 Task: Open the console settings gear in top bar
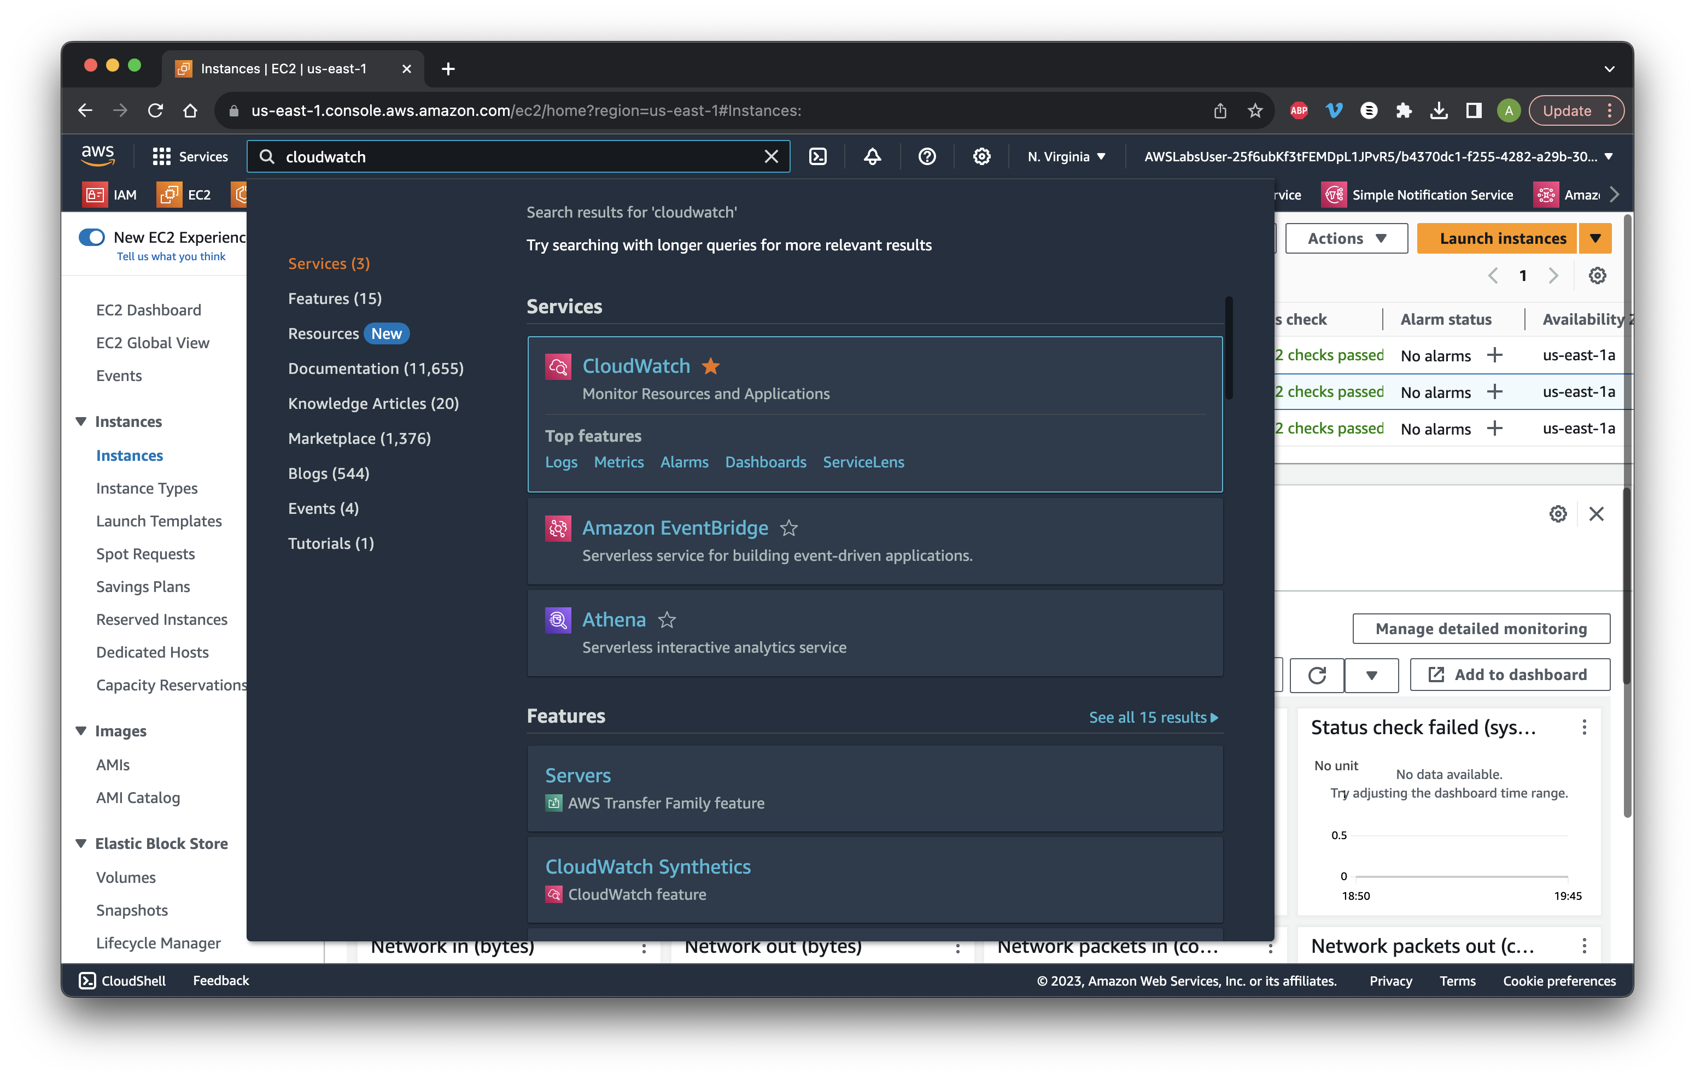pyautogui.click(x=981, y=156)
